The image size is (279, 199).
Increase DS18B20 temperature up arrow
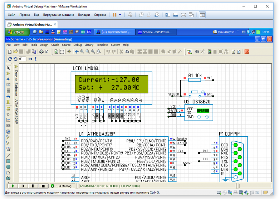(x=207, y=117)
